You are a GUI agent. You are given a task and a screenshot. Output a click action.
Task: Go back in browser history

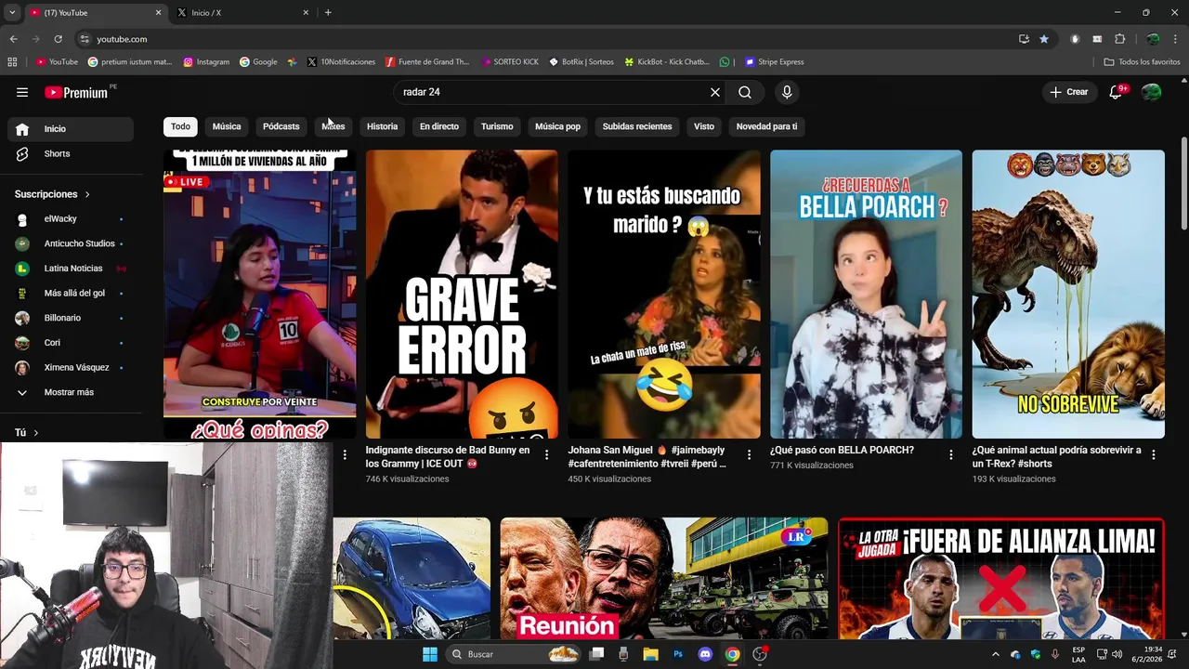[13, 39]
